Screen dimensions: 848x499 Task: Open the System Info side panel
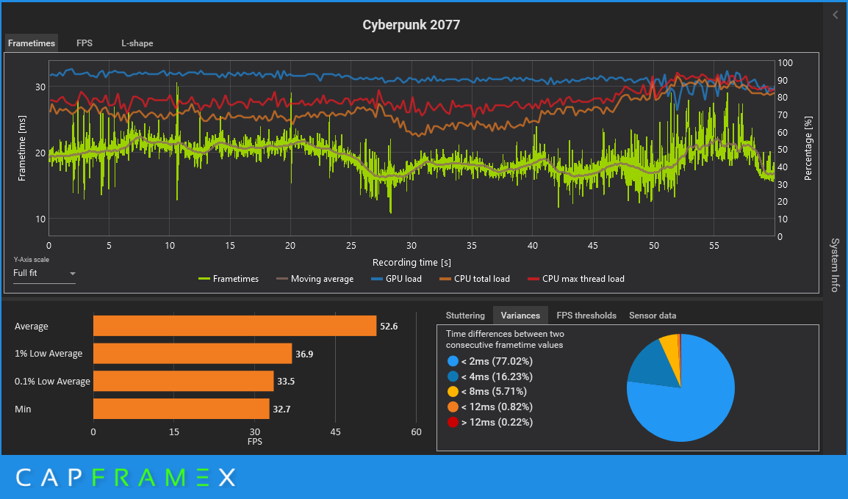click(x=835, y=265)
